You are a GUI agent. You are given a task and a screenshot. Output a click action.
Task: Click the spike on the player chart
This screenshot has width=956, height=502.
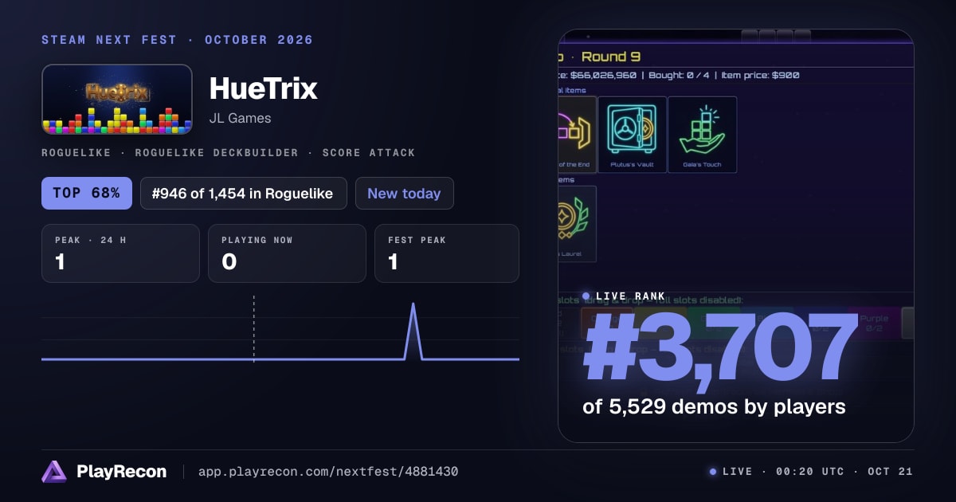[x=413, y=331]
